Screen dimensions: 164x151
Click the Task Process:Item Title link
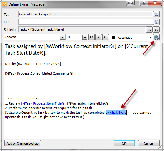43,103
